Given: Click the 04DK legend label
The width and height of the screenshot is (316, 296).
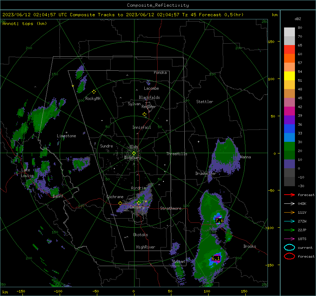Looking at the screenshot, I should click(x=302, y=204).
